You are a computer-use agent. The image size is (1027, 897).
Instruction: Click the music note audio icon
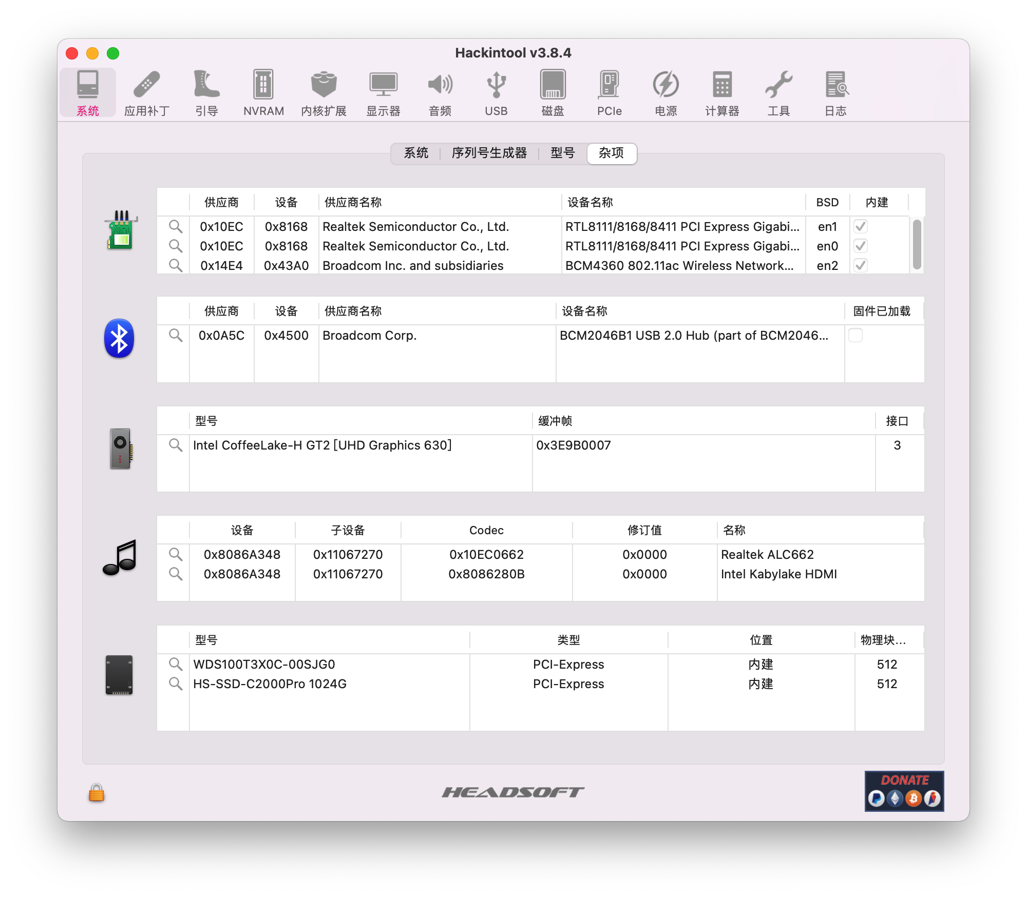(x=120, y=557)
